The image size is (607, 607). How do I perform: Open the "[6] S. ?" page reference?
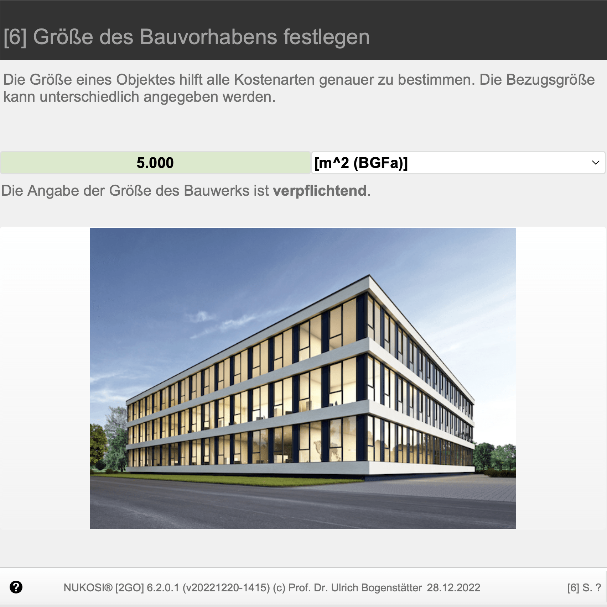[584, 588]
